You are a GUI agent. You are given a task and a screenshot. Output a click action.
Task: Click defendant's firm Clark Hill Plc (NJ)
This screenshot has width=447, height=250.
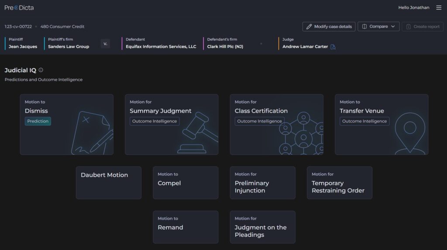coord(225,46)
